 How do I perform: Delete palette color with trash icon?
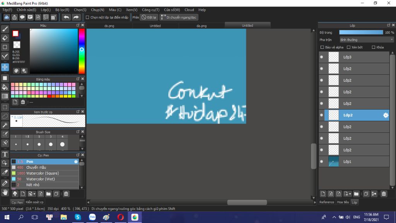coord(23,102)
